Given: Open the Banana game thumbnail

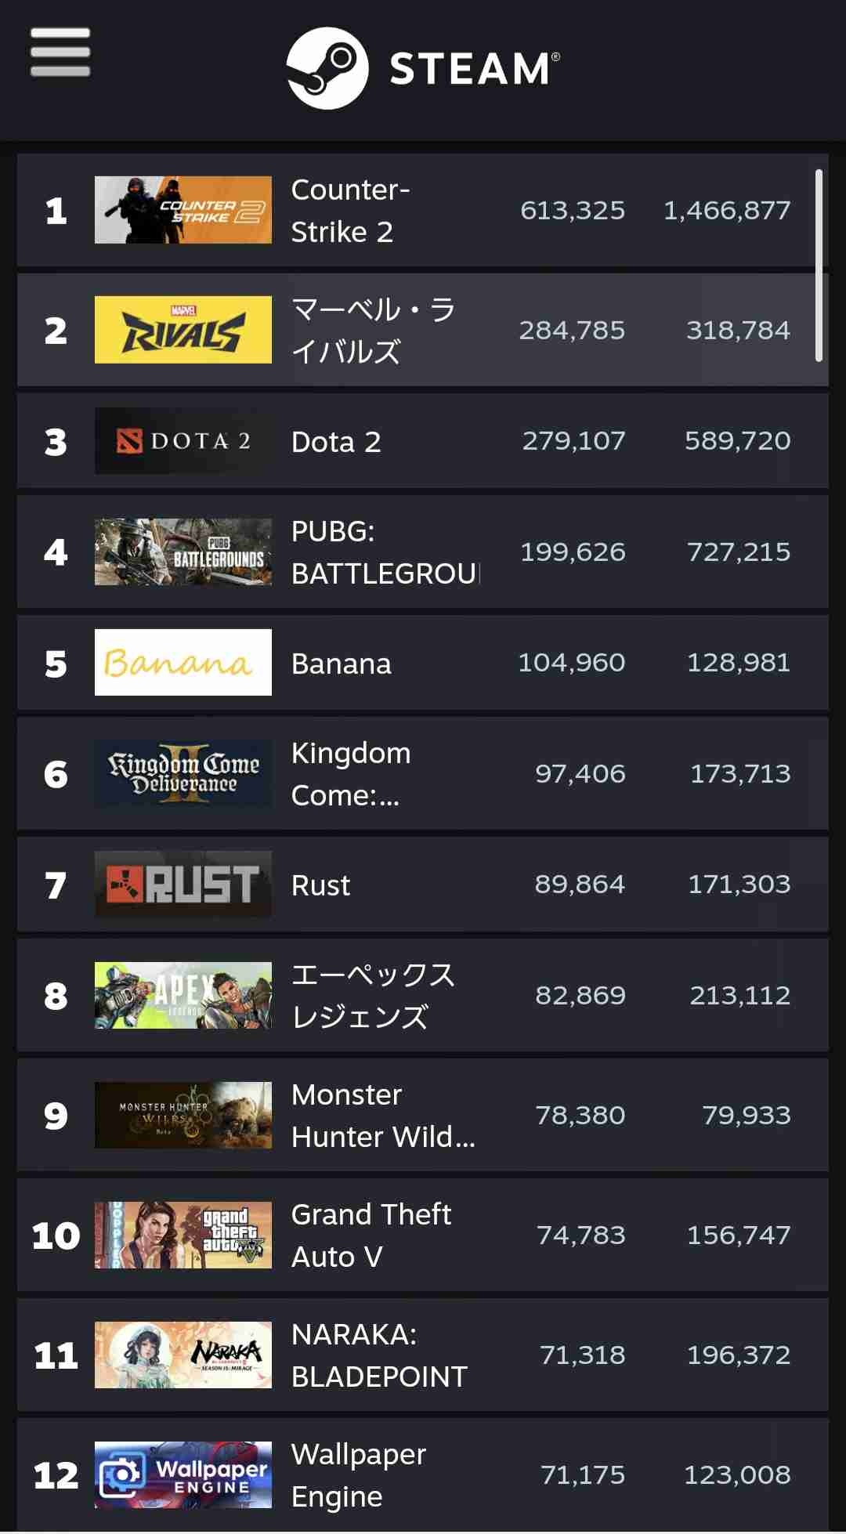Looking at the screenshot, I should tap(183, 663).
